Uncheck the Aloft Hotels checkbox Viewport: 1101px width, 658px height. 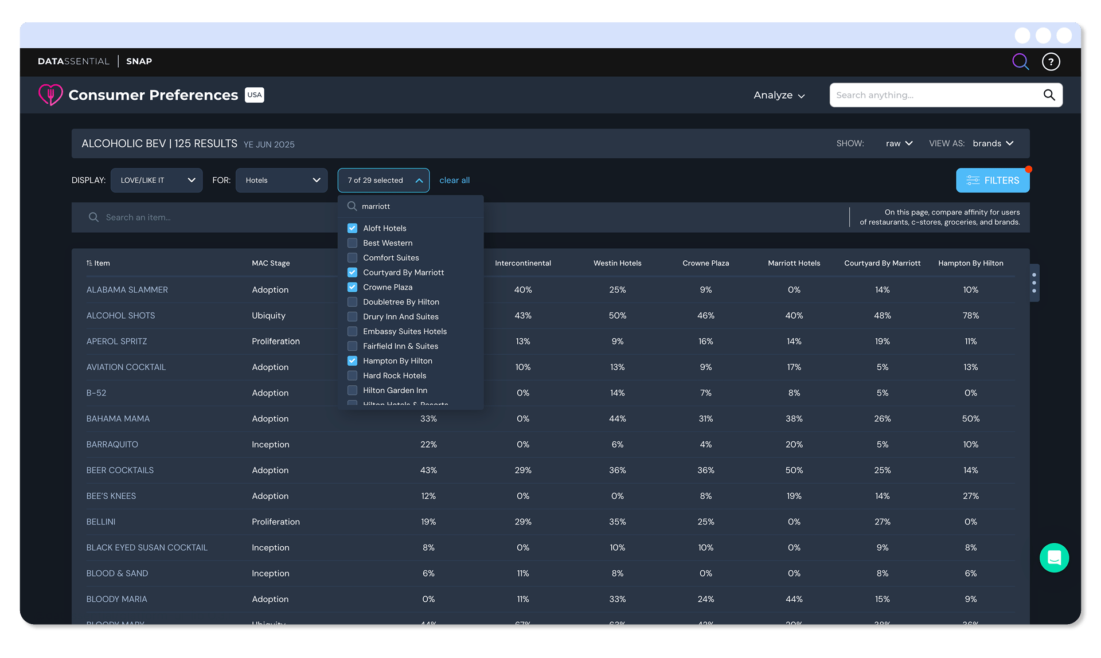(x=353, y=228)
